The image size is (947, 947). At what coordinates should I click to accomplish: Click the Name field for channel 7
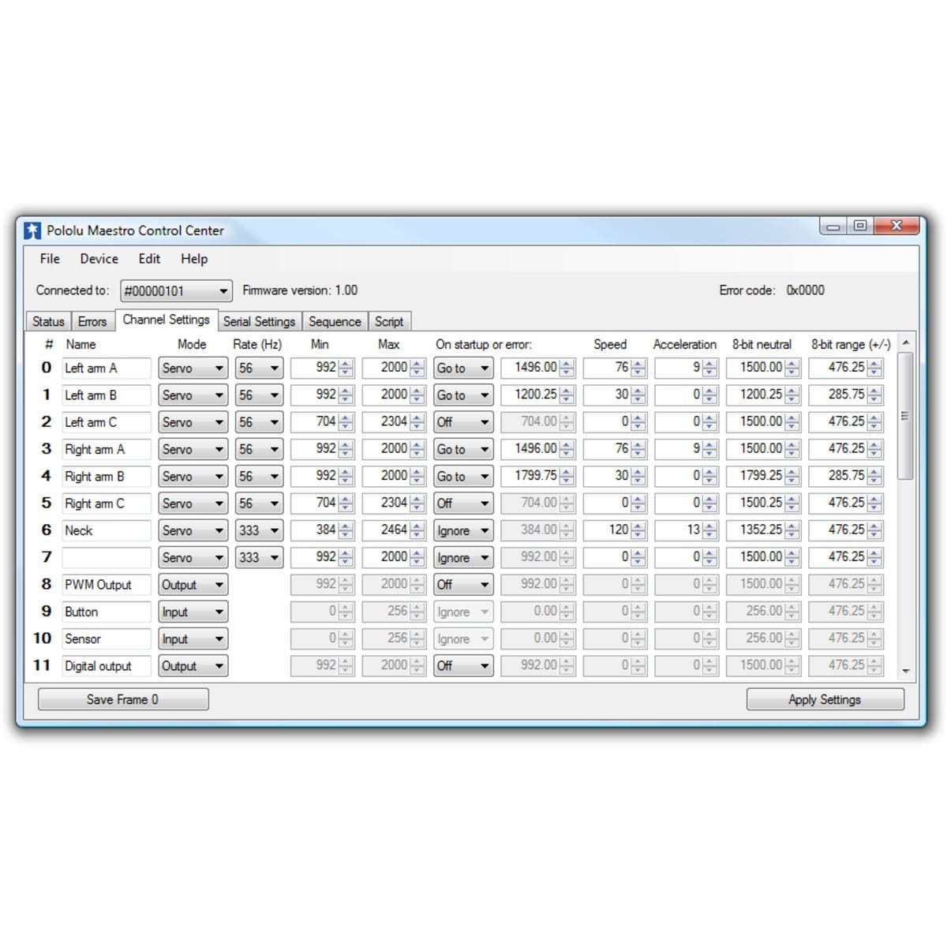pyautogui.click(x=107, y=558)
